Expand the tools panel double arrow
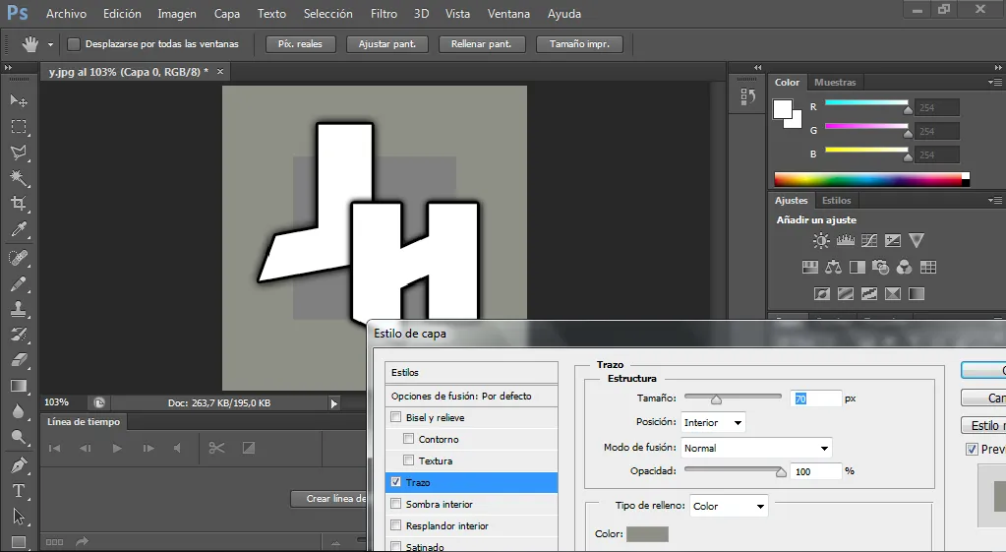 coord(8,67)
